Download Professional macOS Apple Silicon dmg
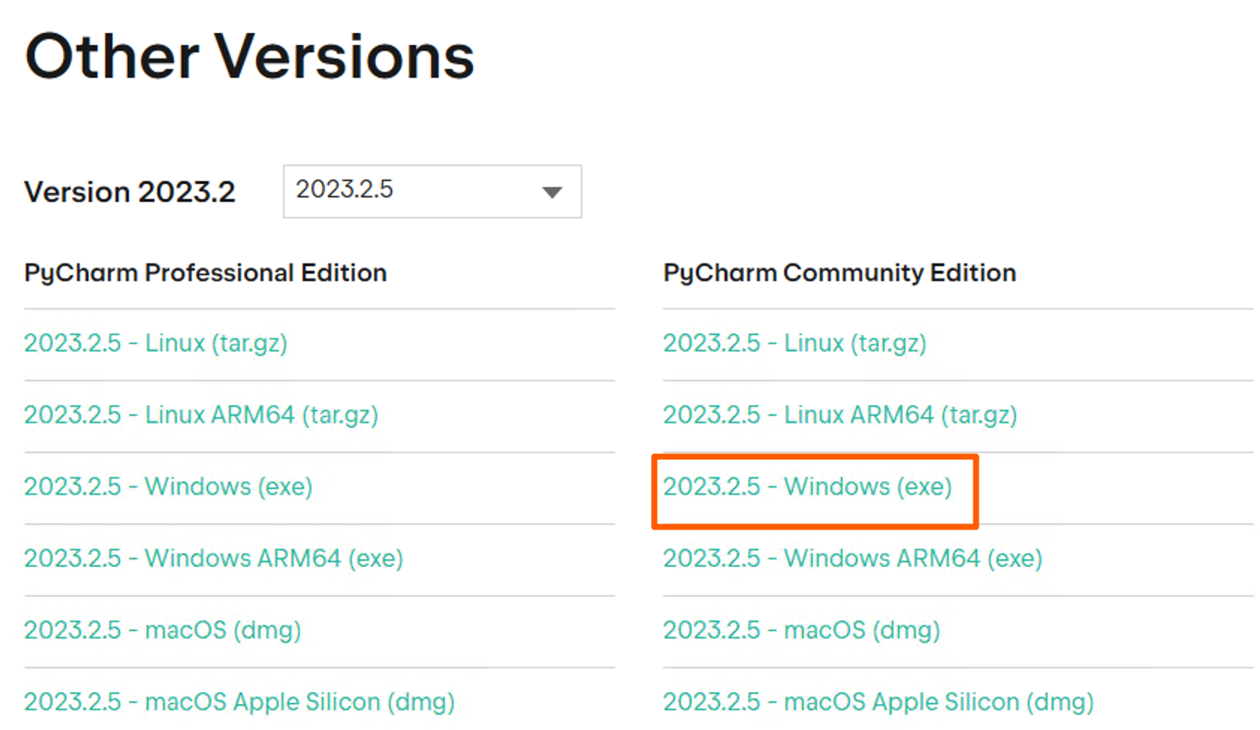1260x730 pixels. [x=239, y=702]
